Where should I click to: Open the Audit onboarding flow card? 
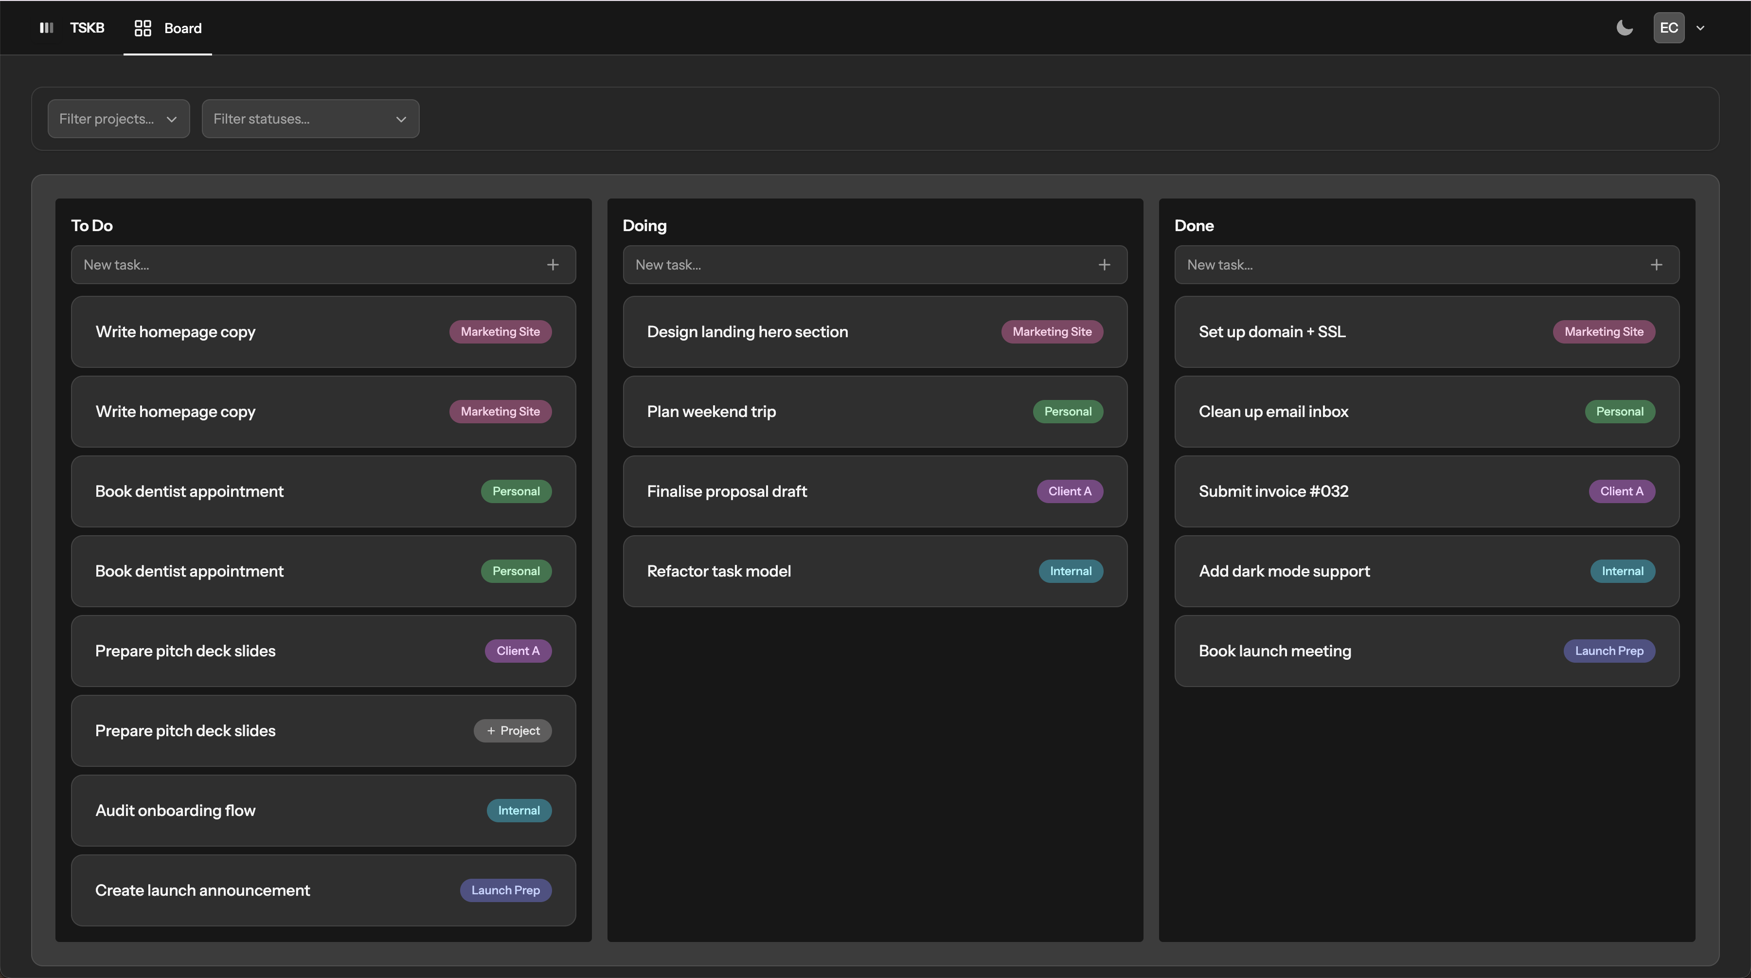323,811
